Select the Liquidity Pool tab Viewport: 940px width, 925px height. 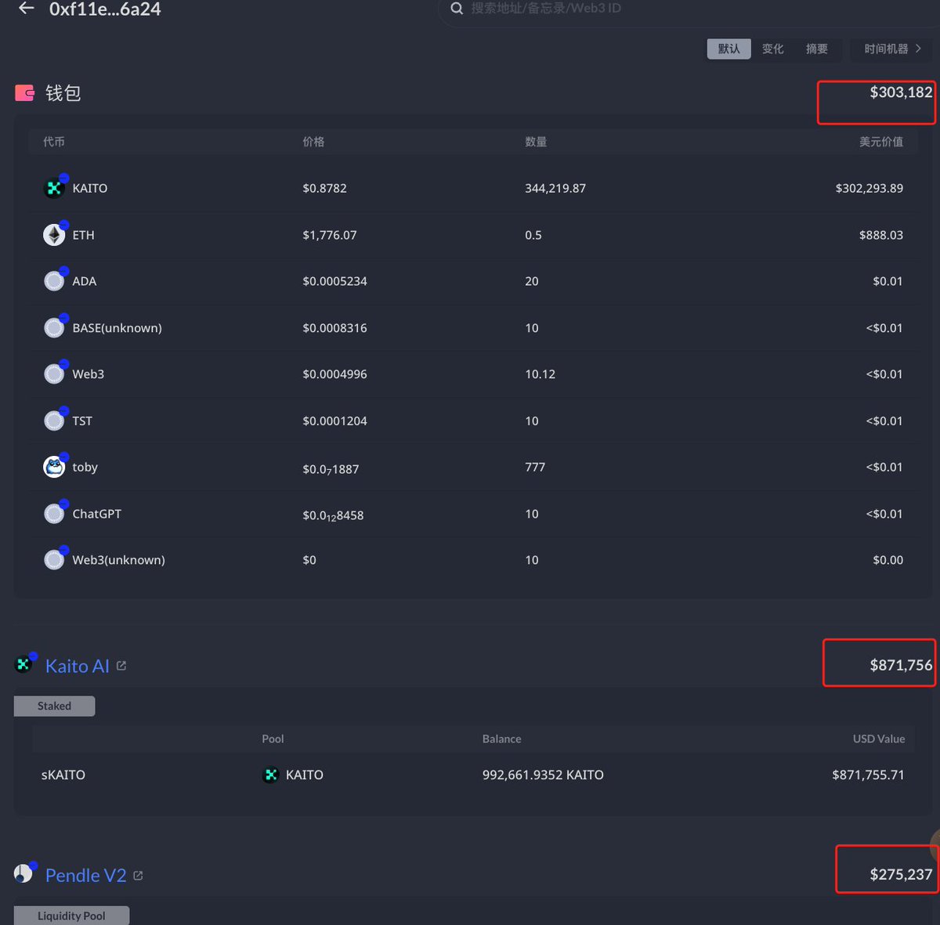click(x=71, y=916)
